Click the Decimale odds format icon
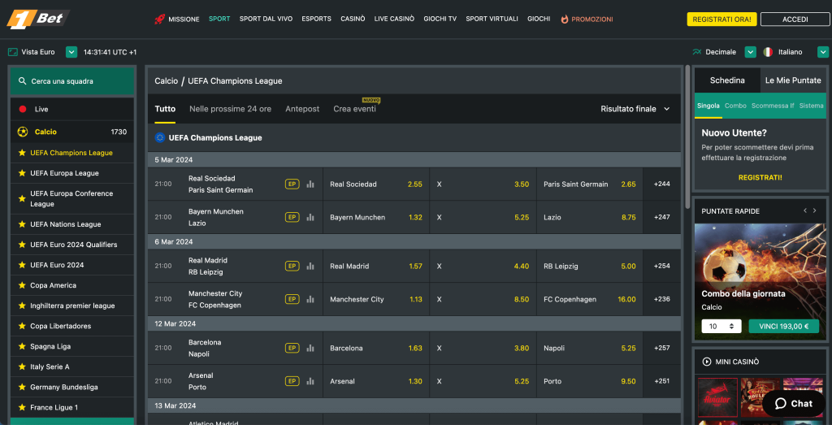Viewport: 832px width, 425px height. 697,52
